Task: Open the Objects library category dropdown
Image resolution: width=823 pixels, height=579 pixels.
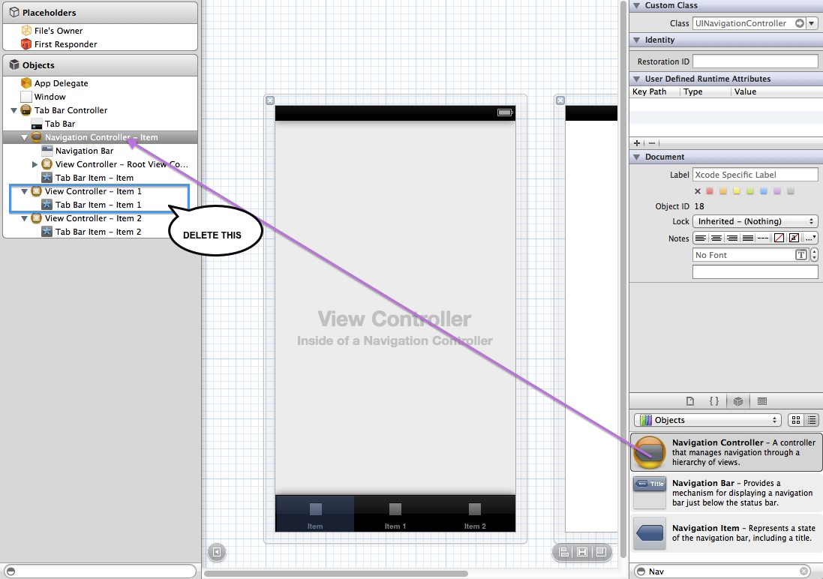Action: point(707,420)
